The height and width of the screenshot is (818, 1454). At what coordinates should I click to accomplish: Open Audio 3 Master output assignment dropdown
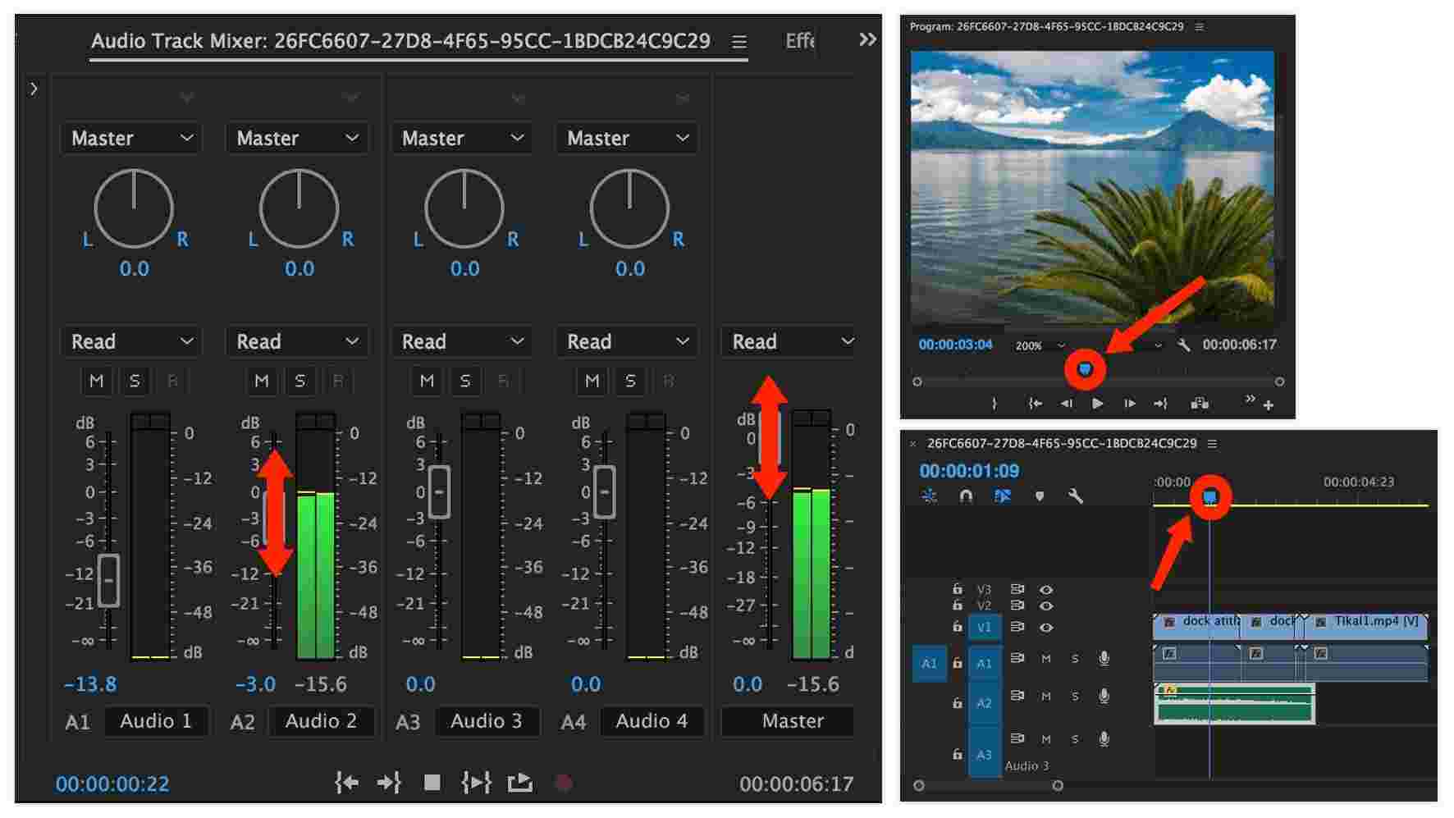[x=462, y=138]
